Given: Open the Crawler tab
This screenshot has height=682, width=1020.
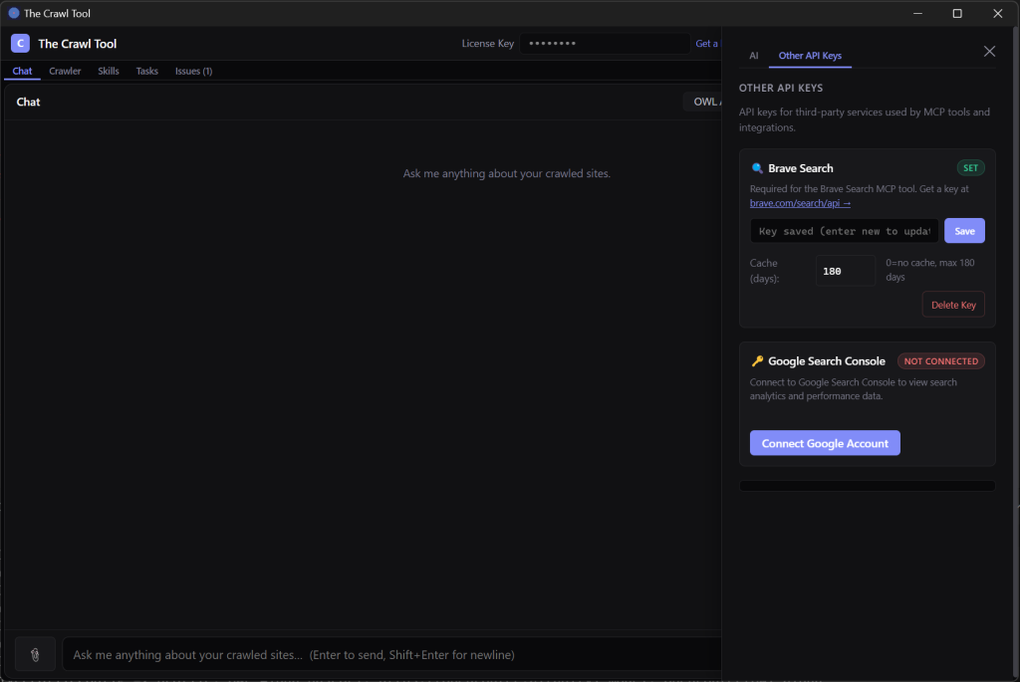Looking at the screenshot, I should coord(65,71).
